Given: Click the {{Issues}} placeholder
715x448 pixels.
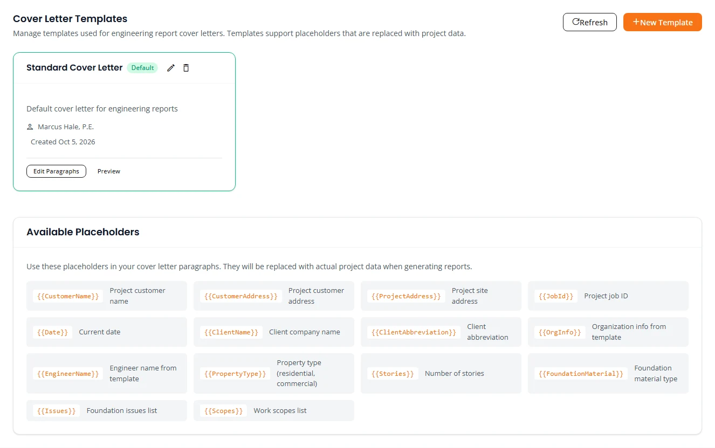Looking at the screenshot, I should (57, 411).
